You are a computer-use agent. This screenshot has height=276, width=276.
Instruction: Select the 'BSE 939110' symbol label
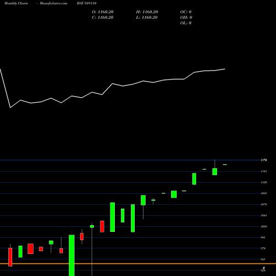(x=87, y=3)
